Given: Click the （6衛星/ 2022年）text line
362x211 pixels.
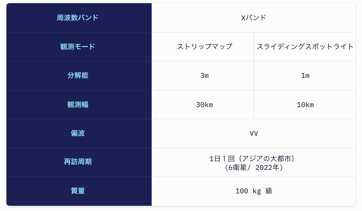Looking at the screenshot, I should (253, 168).
